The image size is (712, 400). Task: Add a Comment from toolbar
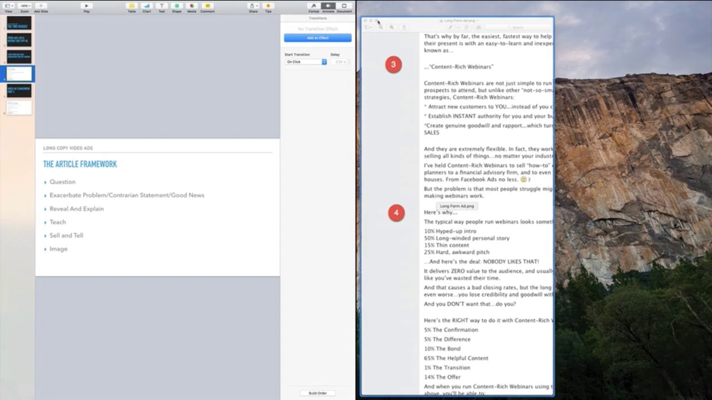[x=207, y=6]
